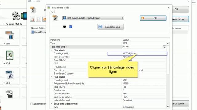The height and width of the screenshot is (110, 197).
Task: Toggle the Ajouter le nom checkbox
Action: pos(32,104)
